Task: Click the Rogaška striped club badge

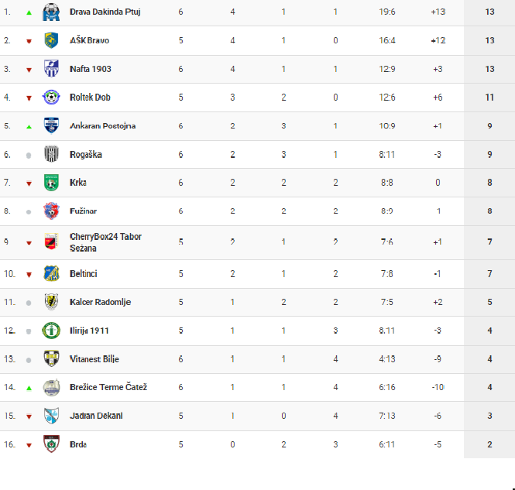Action: pyautogui.click(x=51, y=154)
